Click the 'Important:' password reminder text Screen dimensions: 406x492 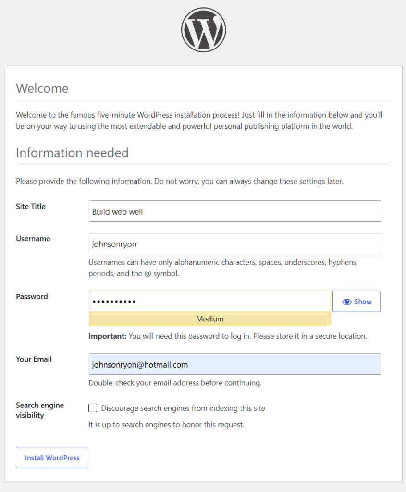click(x=227, y=336)
